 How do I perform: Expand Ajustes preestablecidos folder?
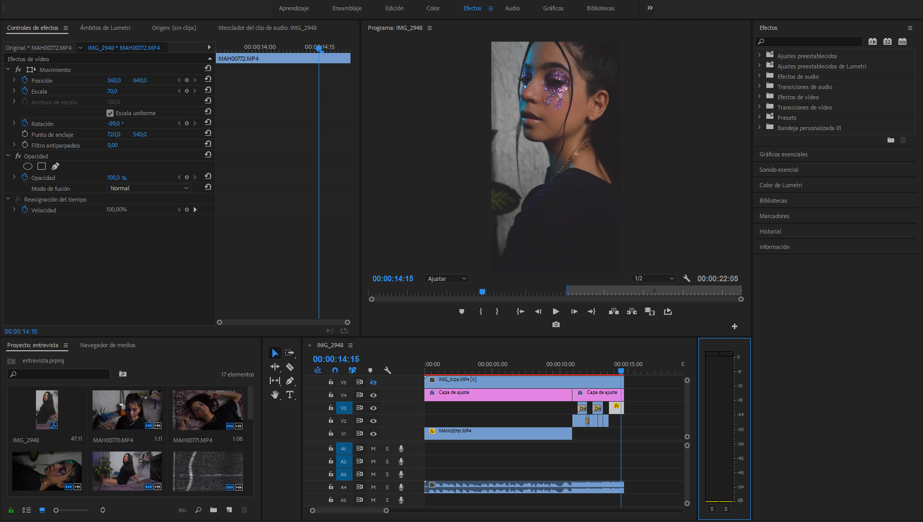coord(760,55)
